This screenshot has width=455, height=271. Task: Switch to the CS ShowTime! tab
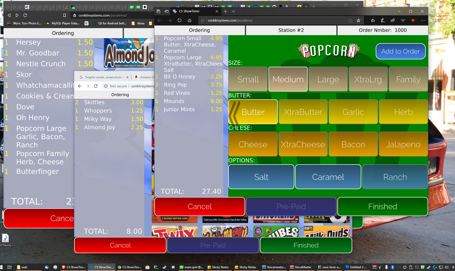(194, 11)
